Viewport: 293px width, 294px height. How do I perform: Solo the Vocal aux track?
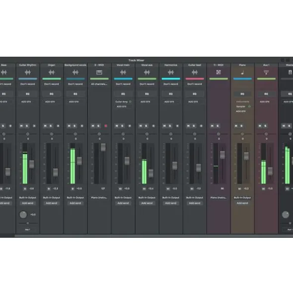tap(146, 126)
